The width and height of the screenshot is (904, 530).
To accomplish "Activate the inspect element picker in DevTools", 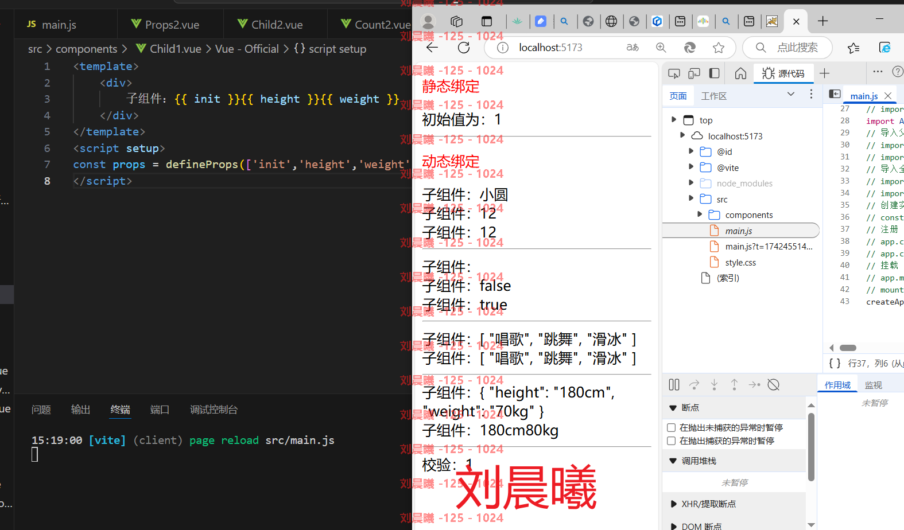I will point(674,73).
